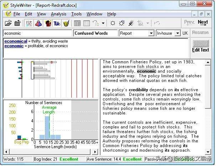
Task: Click the UK language label
Action: point(185,33)
